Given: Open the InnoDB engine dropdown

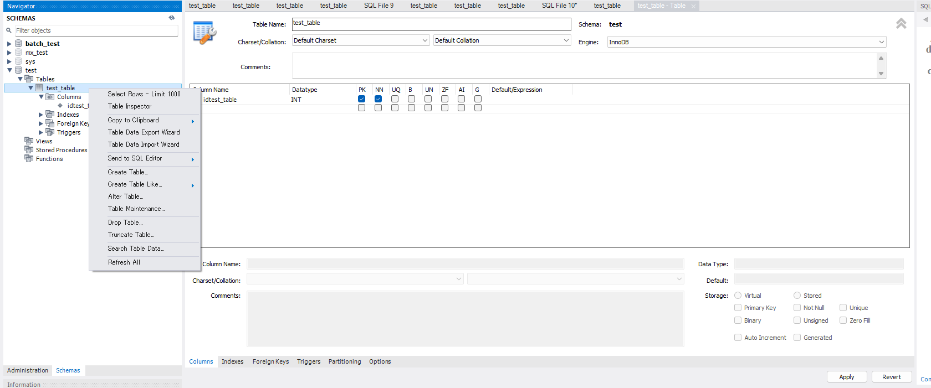Looking at the screenshot, I should coord(746,42).
